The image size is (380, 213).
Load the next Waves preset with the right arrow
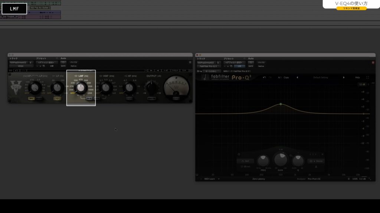tap(158, 71)
